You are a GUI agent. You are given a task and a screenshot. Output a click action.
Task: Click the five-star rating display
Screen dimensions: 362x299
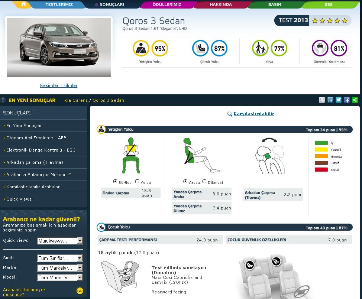(x=330, y=21)
